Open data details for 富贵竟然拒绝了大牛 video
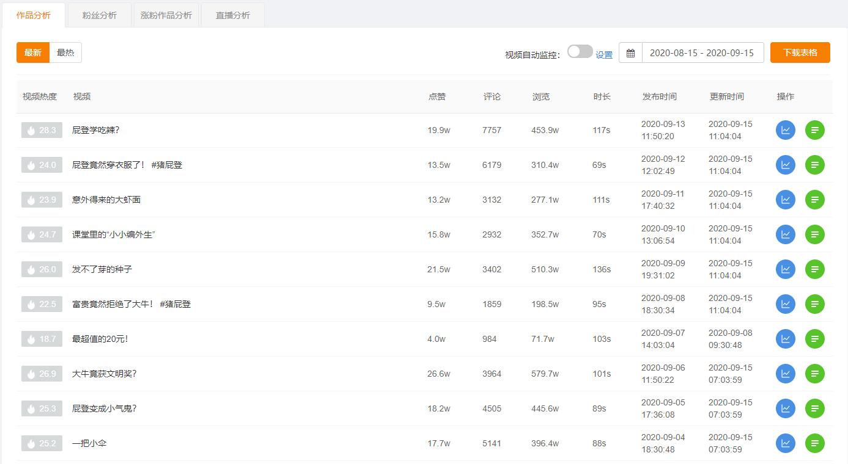848x464 pixels. (814, 303)
